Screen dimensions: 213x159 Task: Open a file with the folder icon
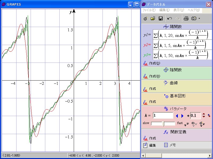pos(153,19)
